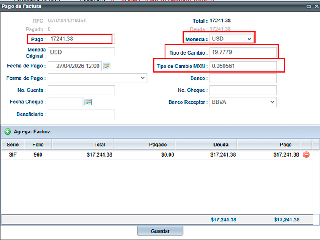Open the Forma de Pago dropdown
Screen dimensions: 320x240
tap(143, 78)
